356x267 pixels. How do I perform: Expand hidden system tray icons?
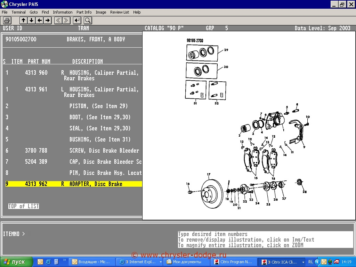(317, 262)
